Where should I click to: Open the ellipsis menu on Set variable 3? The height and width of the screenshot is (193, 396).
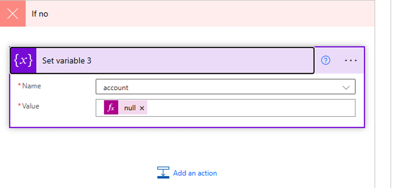tap(351, 61)
